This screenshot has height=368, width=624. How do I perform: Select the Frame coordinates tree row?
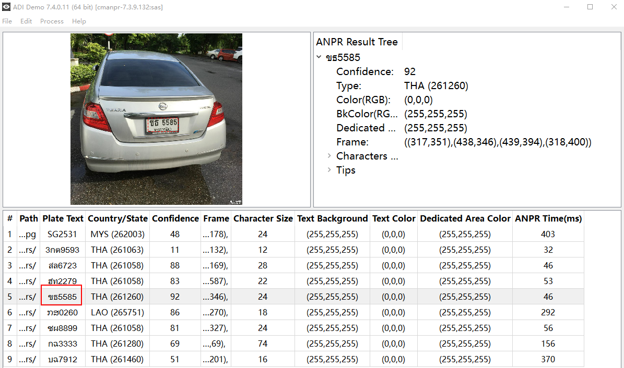[464, 142]
